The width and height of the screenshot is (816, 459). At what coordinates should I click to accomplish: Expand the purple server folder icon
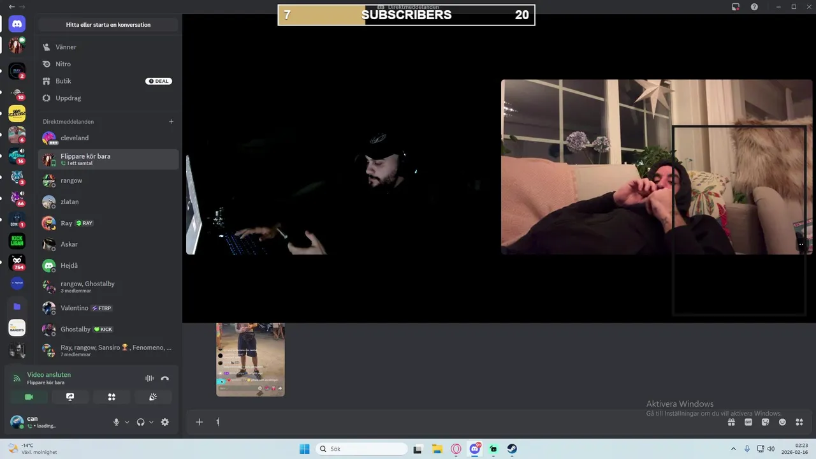(x=17, y=307)
